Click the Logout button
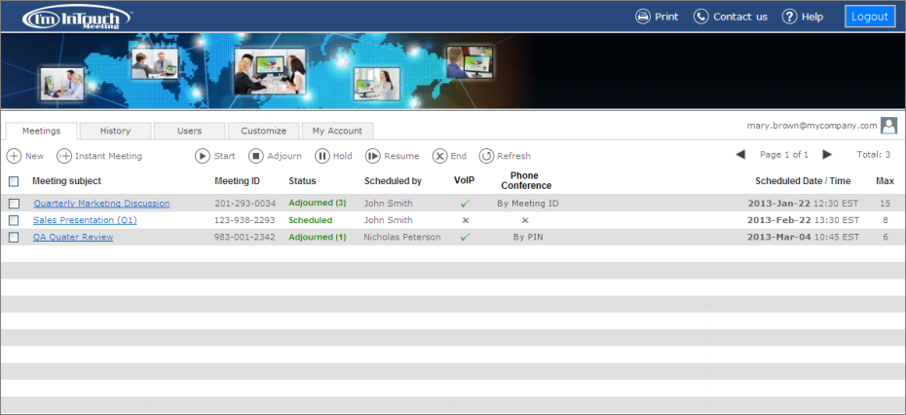 869,17
